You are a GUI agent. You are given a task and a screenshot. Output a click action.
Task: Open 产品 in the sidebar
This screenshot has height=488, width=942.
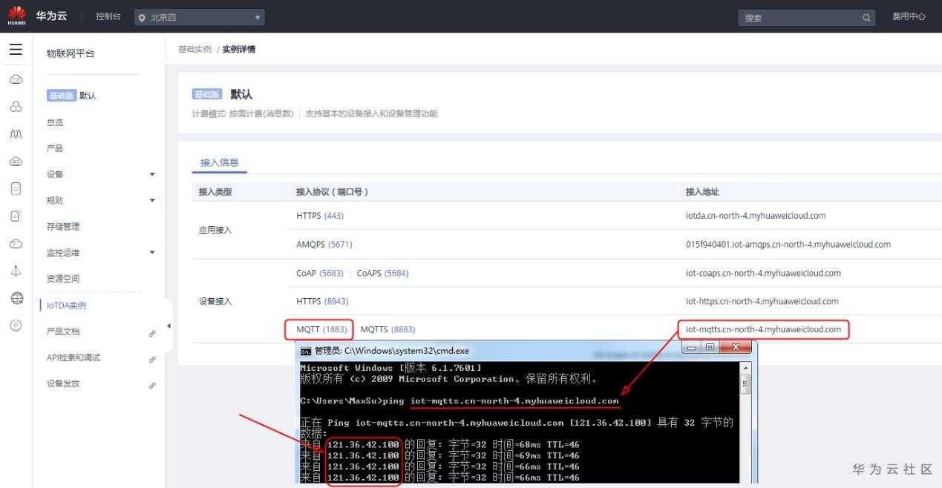55,148
